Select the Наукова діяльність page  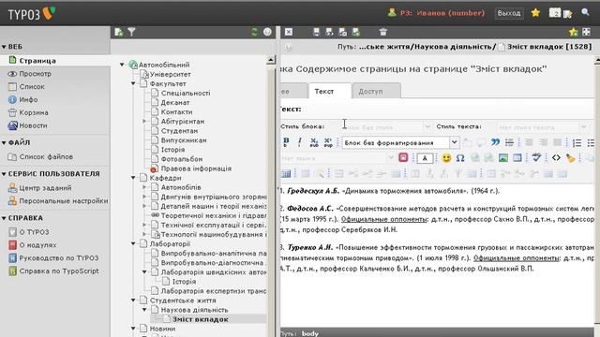coord(194,310)
